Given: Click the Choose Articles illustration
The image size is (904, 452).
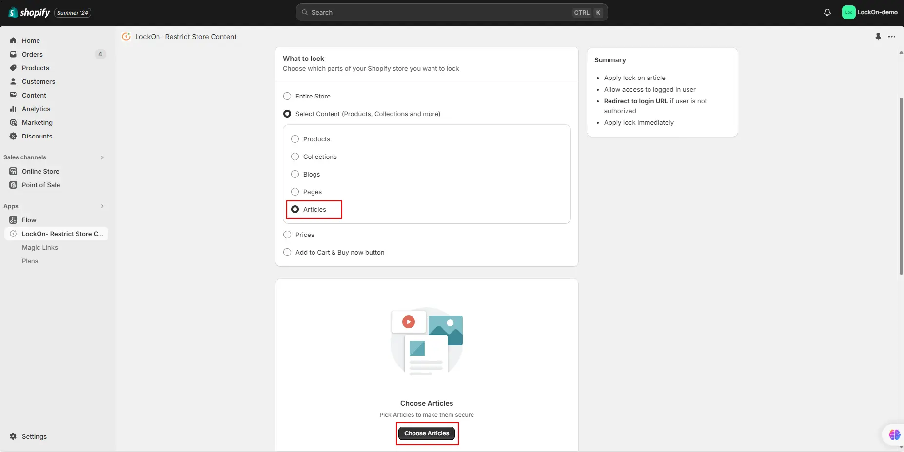Looking at the screenshot, I should coord(427,341).
